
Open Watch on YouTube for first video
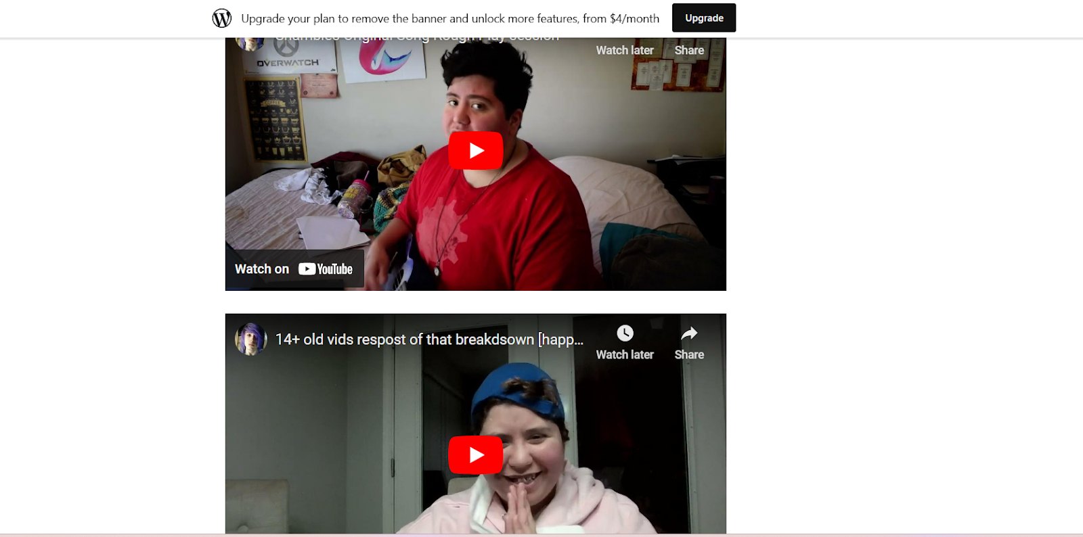tap(294, 269)
